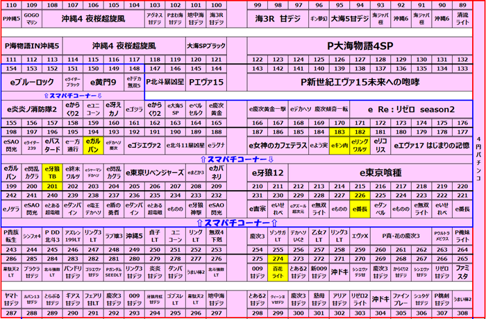Select the eバスタード cell
This screenshot has height=319, width=486.
pyautogui.click(x=52, y=145)
